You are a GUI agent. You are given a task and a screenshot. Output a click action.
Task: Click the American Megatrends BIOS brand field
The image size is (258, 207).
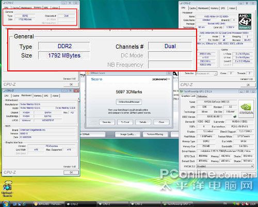point(47,130)
